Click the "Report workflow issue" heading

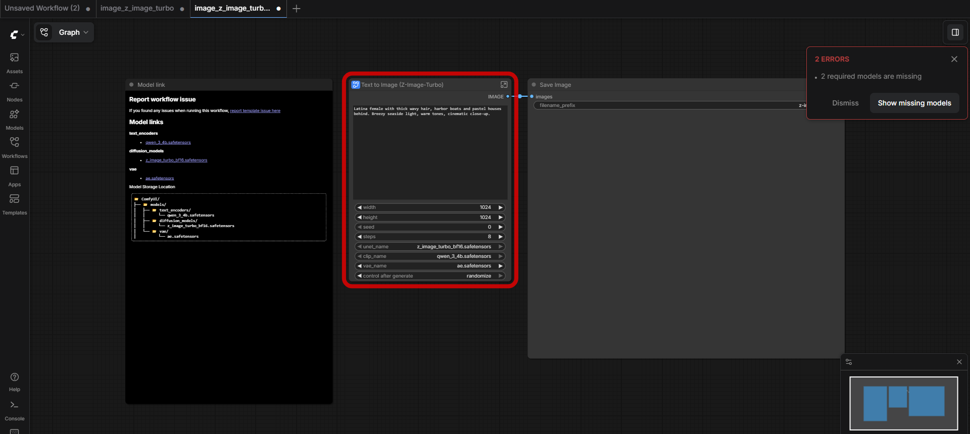[162, 99]
